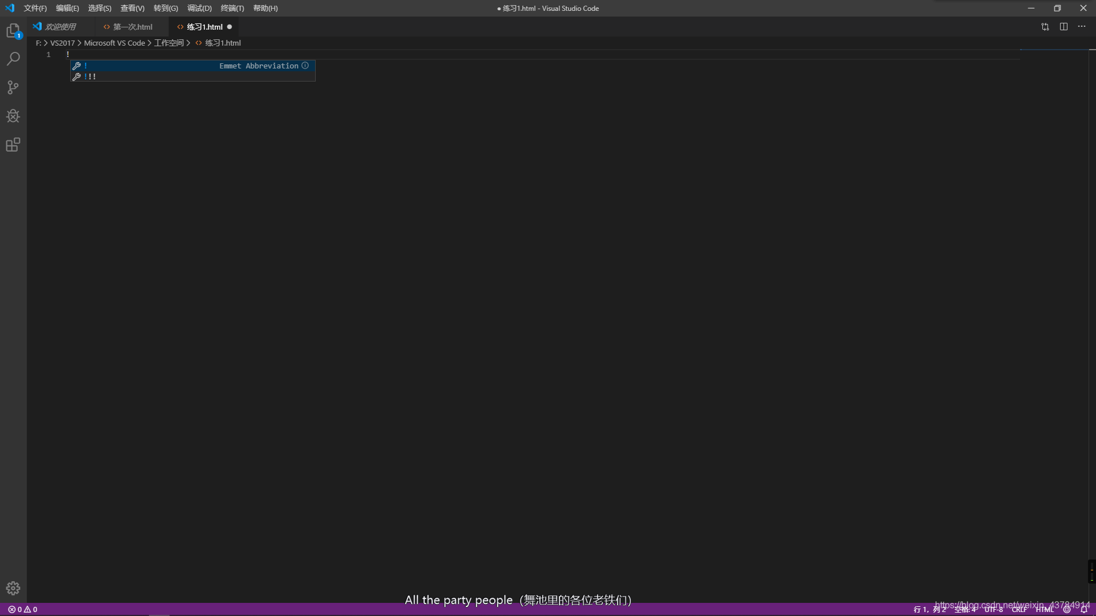Open the Debug view icon
The height and width of the screenshot is (616, 1096).
[x=13, y=116]
